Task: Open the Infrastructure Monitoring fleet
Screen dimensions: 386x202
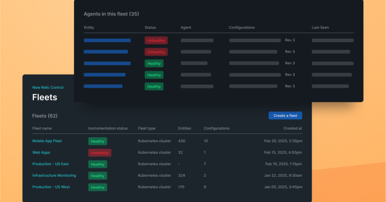Action: [54, 176]
